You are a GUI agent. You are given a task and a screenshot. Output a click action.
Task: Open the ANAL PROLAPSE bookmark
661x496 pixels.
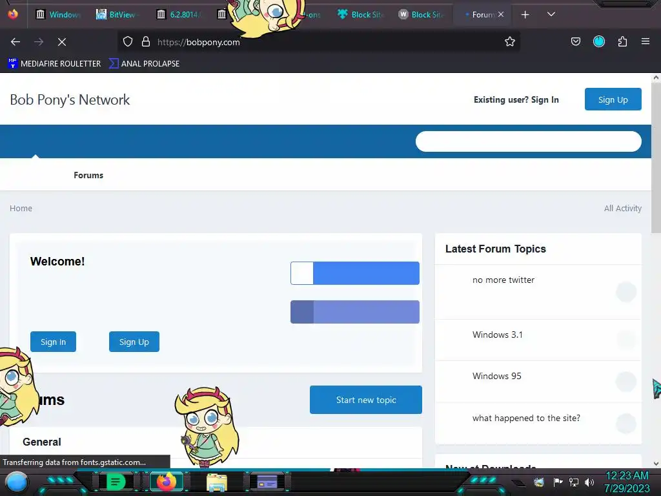(x=144, y=64)
